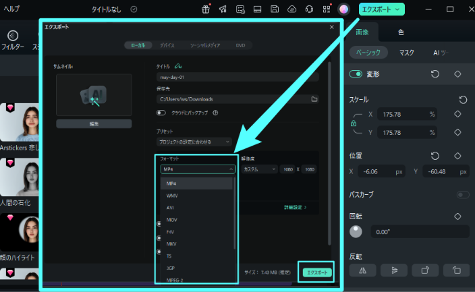Click the cloud upload icon

[291, 9]
